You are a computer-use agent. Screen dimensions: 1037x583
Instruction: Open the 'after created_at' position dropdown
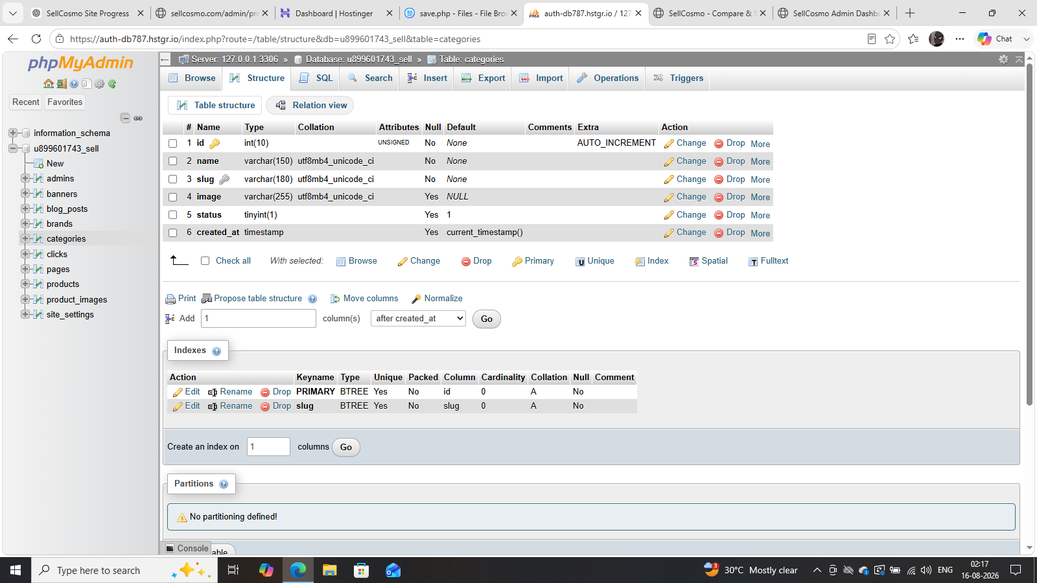click(x=418, y=318)
